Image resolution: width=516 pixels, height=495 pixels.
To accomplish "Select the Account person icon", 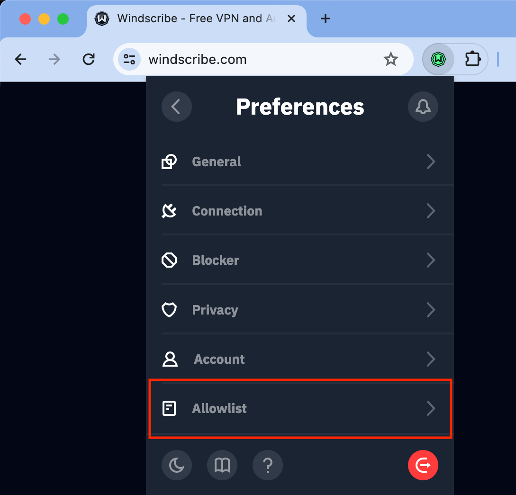I will click(x=169, y=359).
